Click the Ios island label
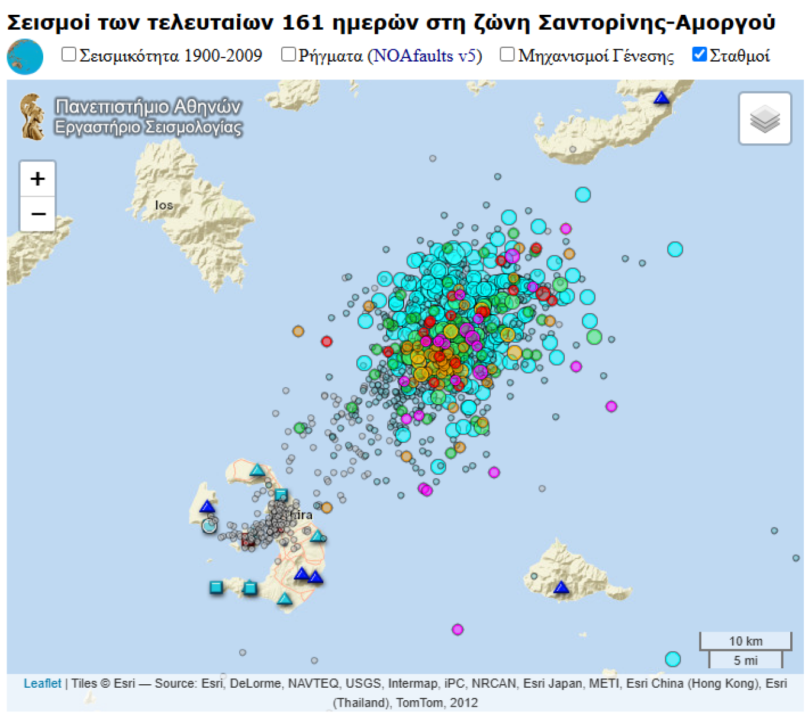The image size is (805, 715). click(164, 205)
